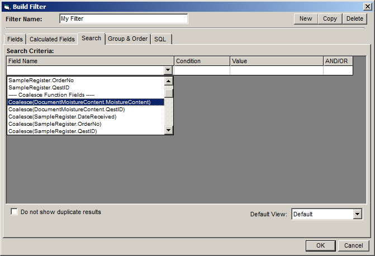Select Coalesce(SampleRegister.DateReceived) from list

coord(62,117)
